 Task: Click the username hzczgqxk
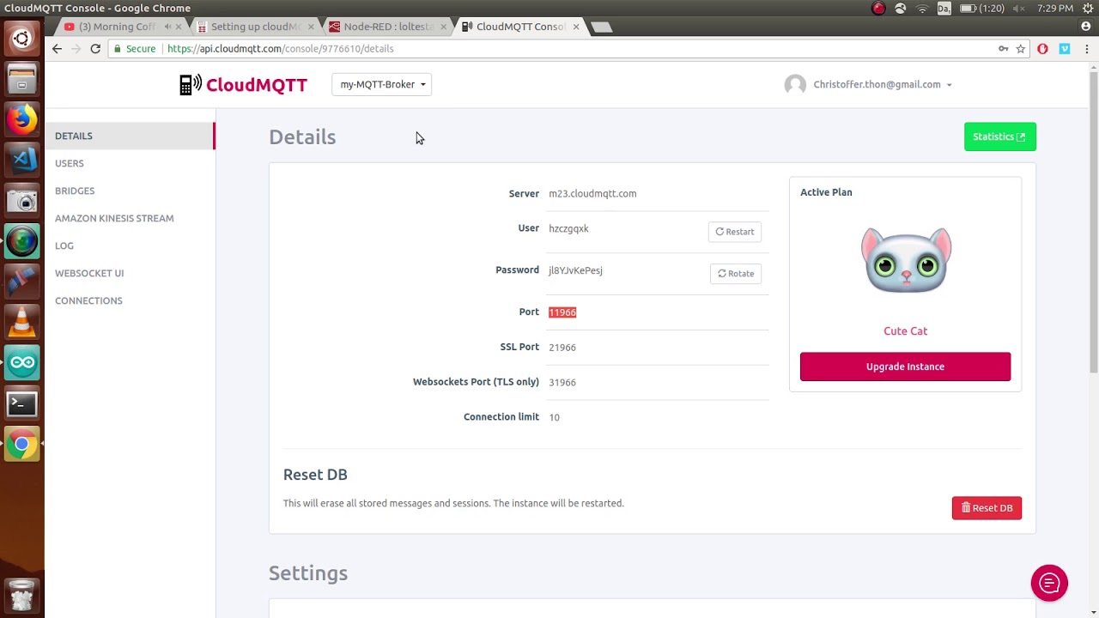[x=568, y=229]
